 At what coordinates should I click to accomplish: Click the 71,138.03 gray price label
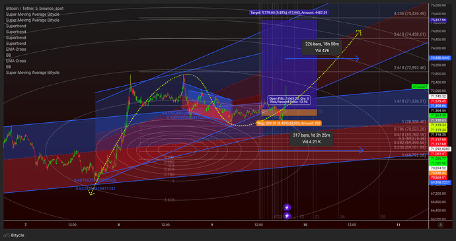pyautogui.click(x=438, y=120)
